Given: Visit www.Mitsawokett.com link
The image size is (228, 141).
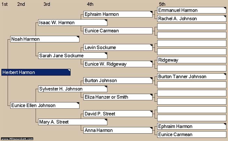Looking at the screenshot, I should (x=17, y=139).
